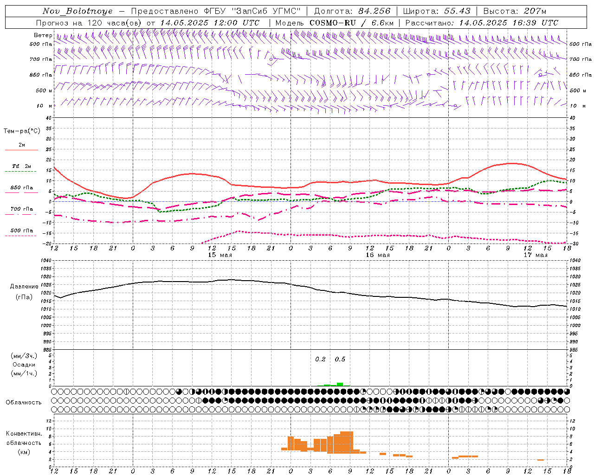Click the 0.2 precipitation amount value
Screen dimensions: 594x475
[320, 359]
